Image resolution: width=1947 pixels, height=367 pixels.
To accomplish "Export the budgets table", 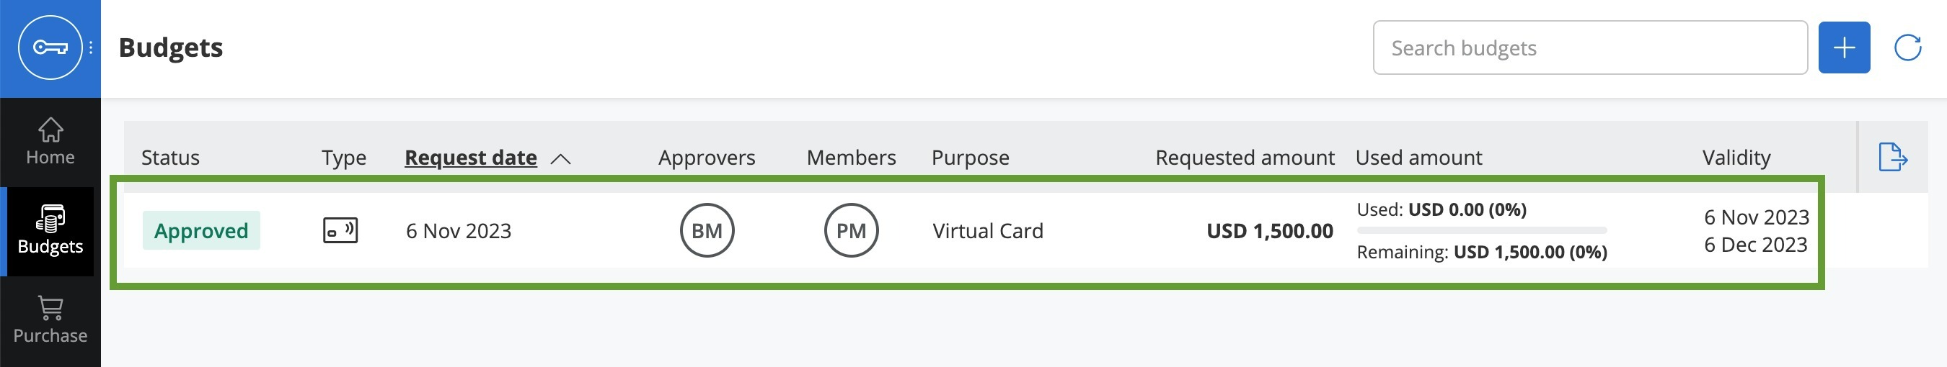I will click(1893, 157).
